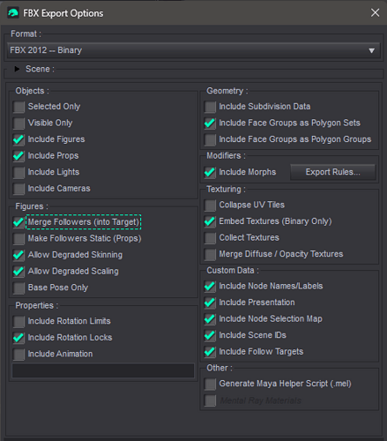Enable Generate Maya Helper Script (.mel)
Screen dimensions: 387x441
click(210, 384)
